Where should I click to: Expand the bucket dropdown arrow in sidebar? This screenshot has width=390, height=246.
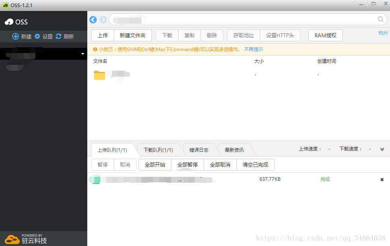tap(83, 54)
